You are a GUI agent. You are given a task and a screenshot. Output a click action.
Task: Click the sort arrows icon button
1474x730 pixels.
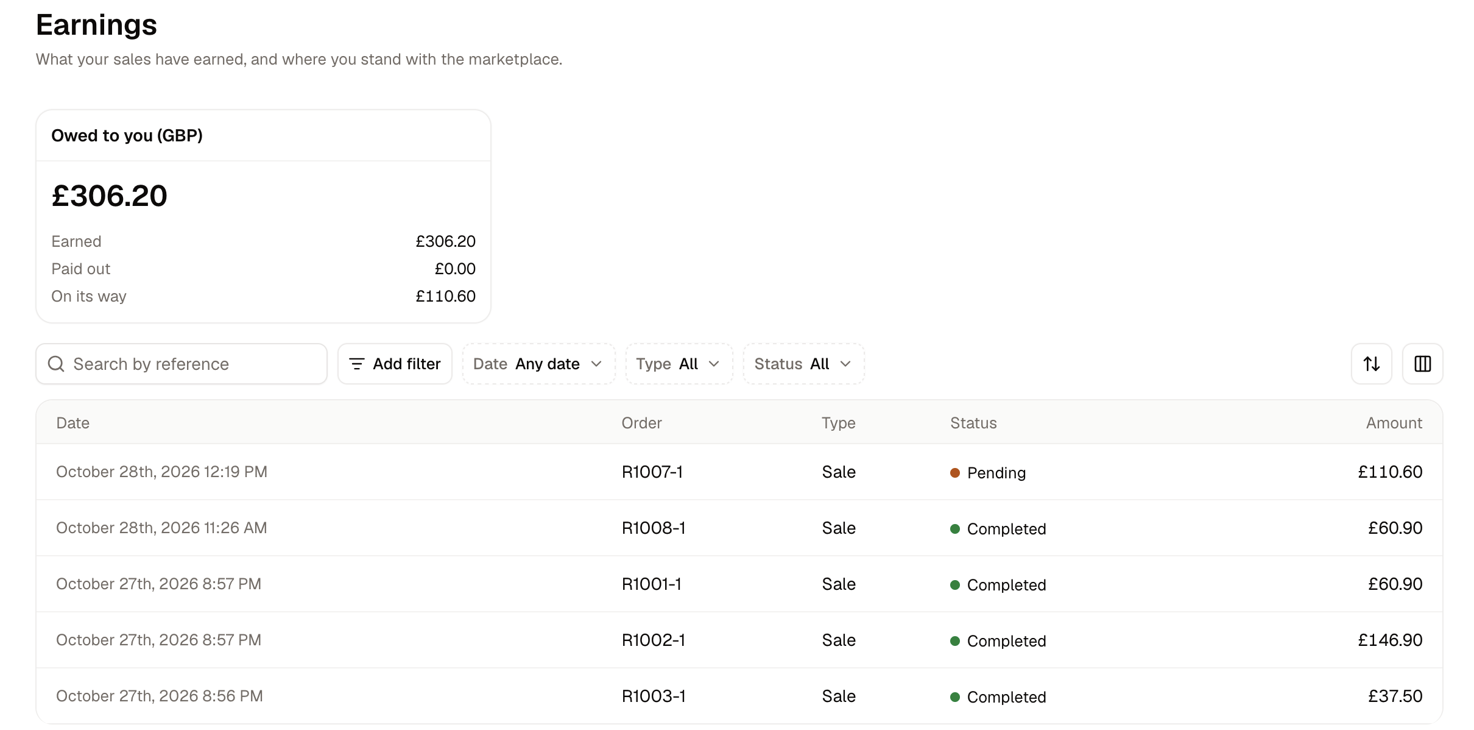point(1371,364)
